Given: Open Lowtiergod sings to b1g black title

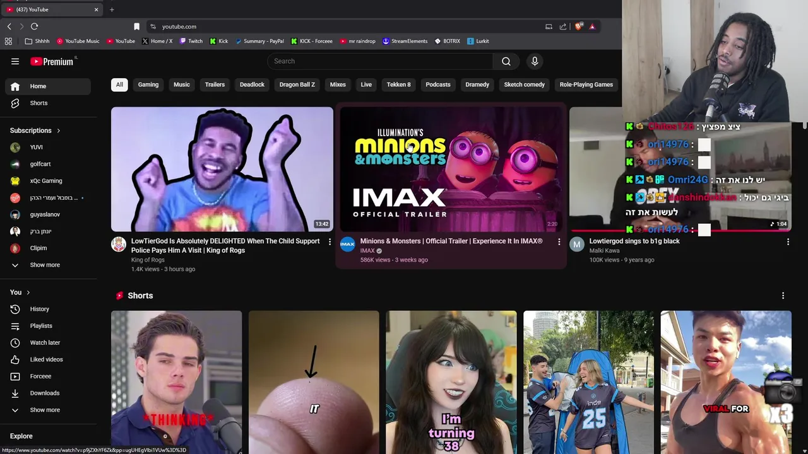Looking at the screenshot, I should [634, 241].
